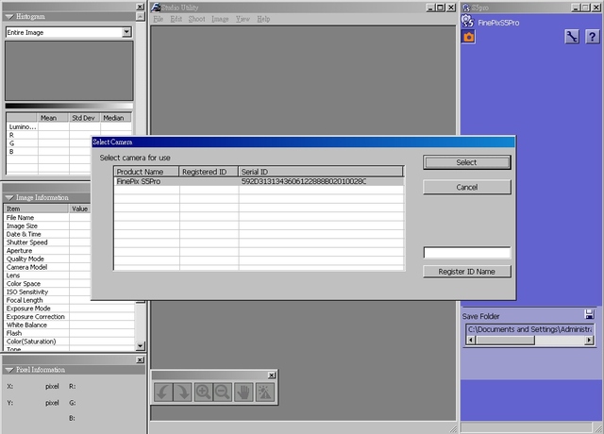Close the Pixel Information panel

(x=141, y=359)
